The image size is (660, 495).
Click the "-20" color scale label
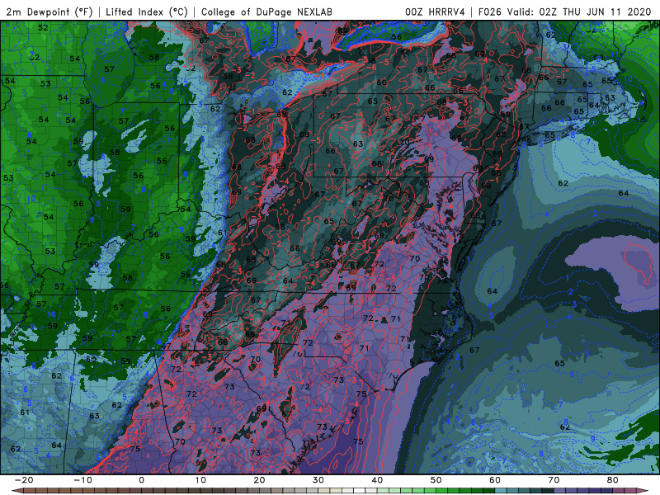pyautogui.click(x=24, y=480)
